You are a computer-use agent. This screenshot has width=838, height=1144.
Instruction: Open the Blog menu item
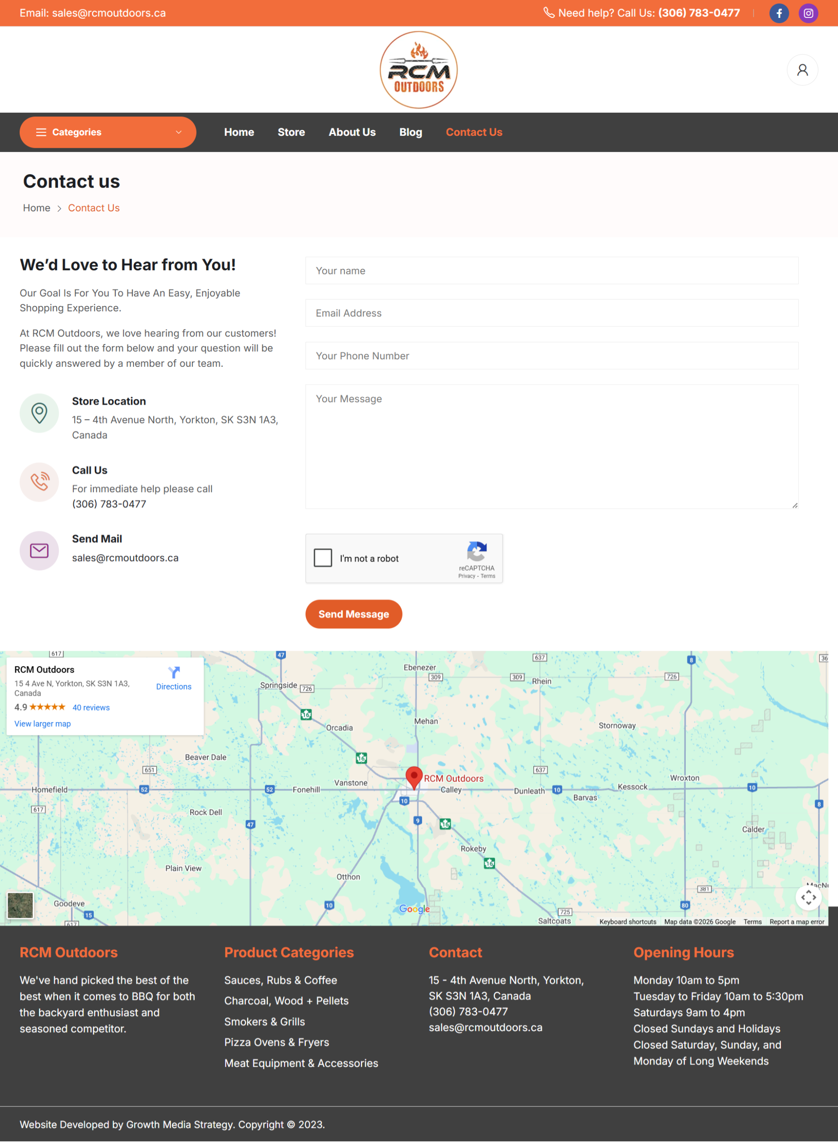click(x=411, y=132)
